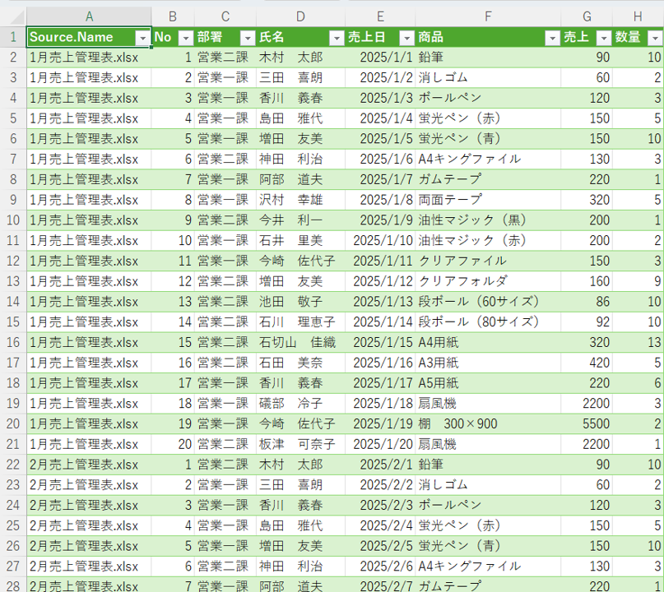Open the Source.Name column filter dropdown
This screenshot has height=592, width=664.
[x=142, y=38]
